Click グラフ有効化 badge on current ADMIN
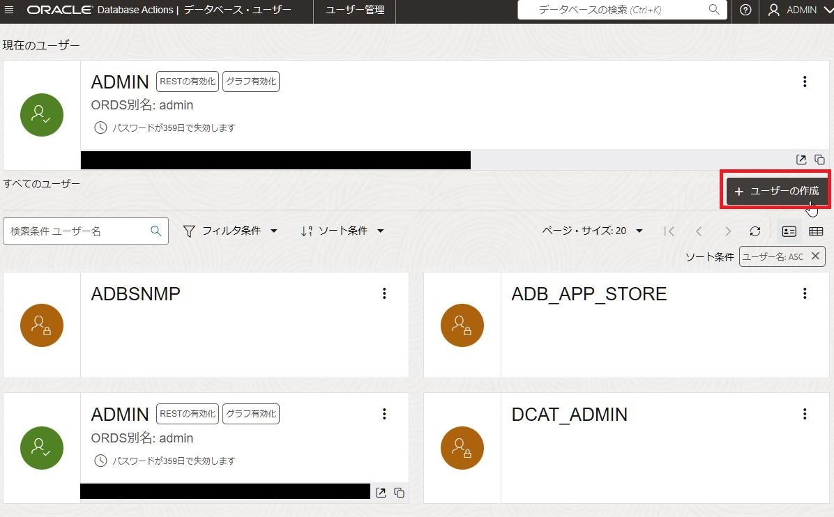This screenshot has height=517, width=834. (251, 82)
